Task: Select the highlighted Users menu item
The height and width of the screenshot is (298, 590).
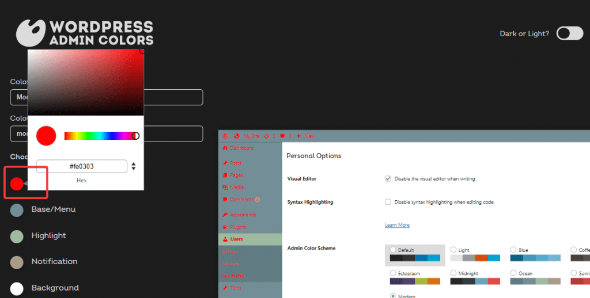Action: coord(250,239)
